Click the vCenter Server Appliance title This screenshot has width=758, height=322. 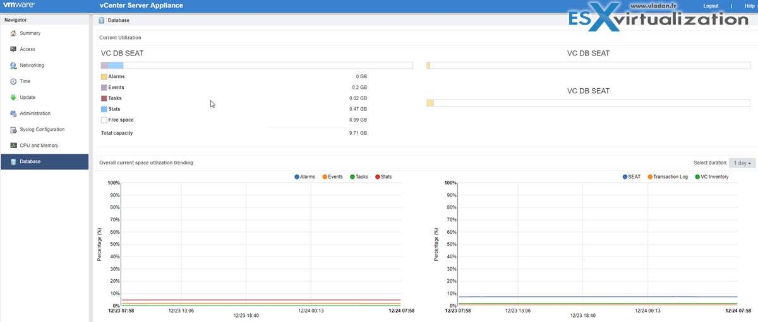tap(141, 6)
